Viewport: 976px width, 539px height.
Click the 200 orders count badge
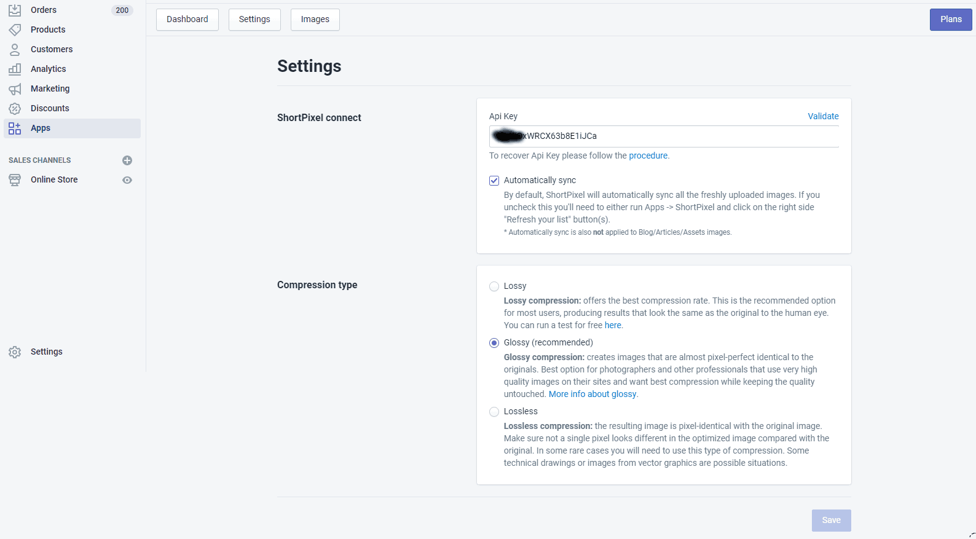122,10
